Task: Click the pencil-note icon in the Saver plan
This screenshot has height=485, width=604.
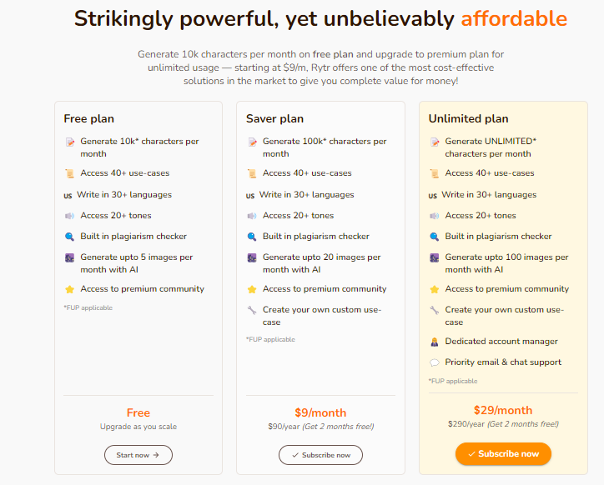Action: click(x=252, y=142)
